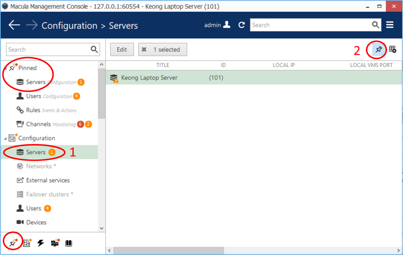The image size is (403, 255).
Task: Click the forward navigation arrow
Action: click(32, 25)
